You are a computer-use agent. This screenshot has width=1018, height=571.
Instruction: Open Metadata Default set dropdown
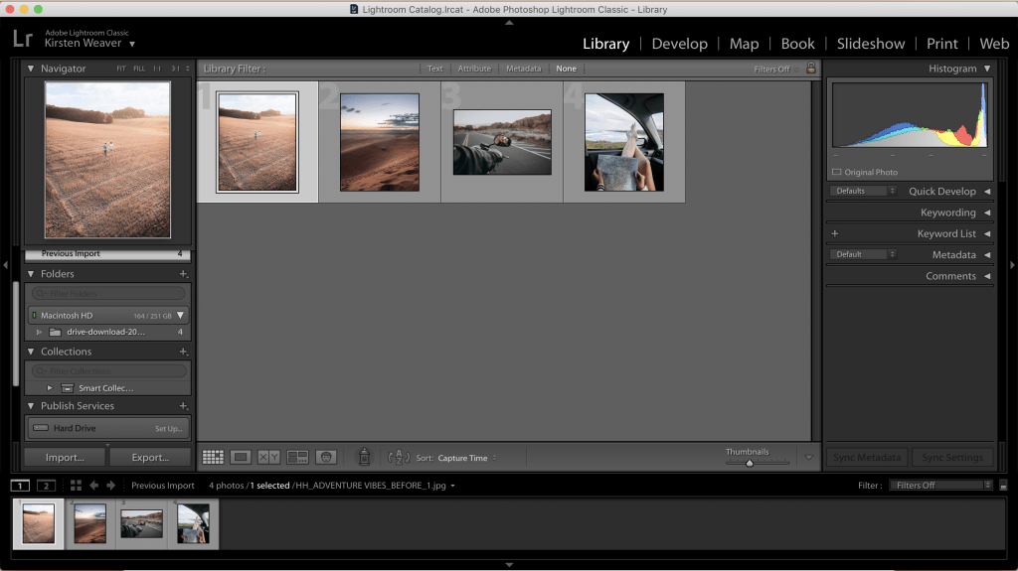click(x=864, y=254)
